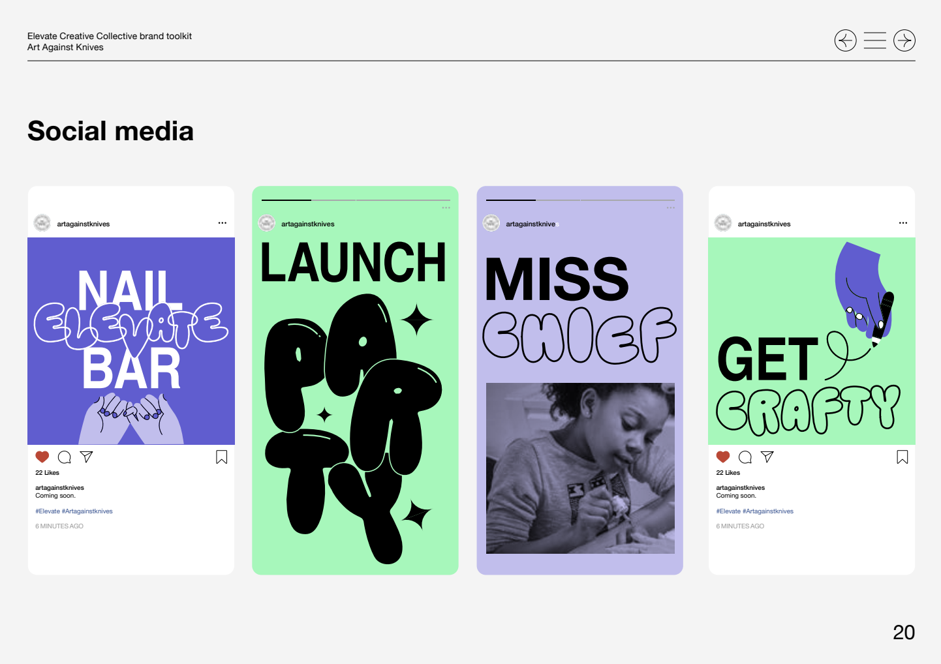The width and height of the screenshot is (941, 664).
Task: Click '6 MINUTES AGO' on Get Crafty post
Action: [x=740, y=526]
